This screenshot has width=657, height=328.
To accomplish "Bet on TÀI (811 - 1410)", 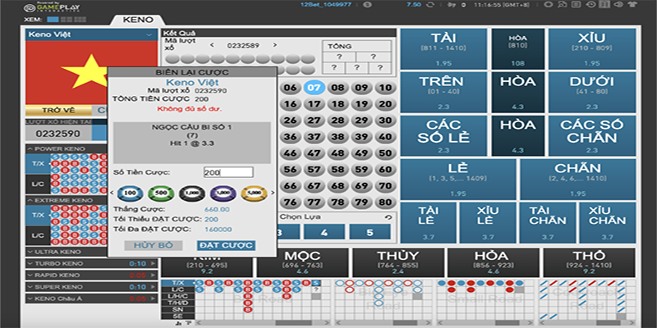I will click(443, 49).
